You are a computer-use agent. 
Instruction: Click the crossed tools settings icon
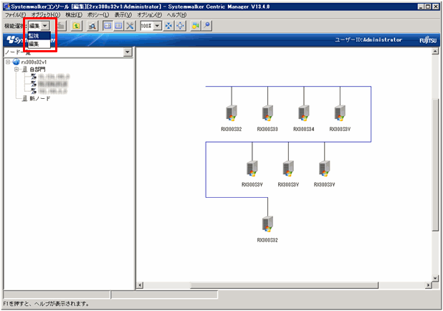point(130,26)
